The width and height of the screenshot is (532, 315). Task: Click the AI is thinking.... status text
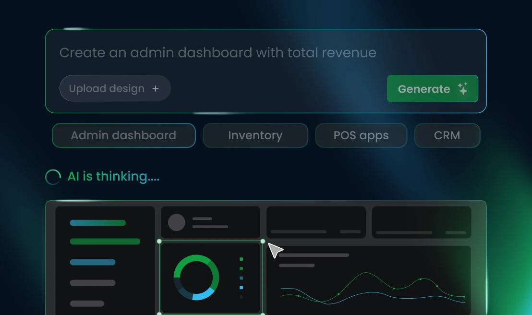pyautogui.click(x=113, y=177)
